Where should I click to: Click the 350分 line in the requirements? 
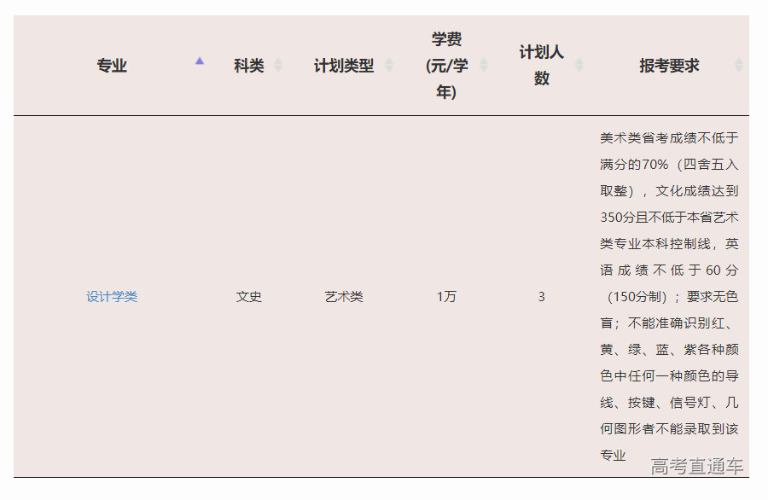(x=669, y=217)
